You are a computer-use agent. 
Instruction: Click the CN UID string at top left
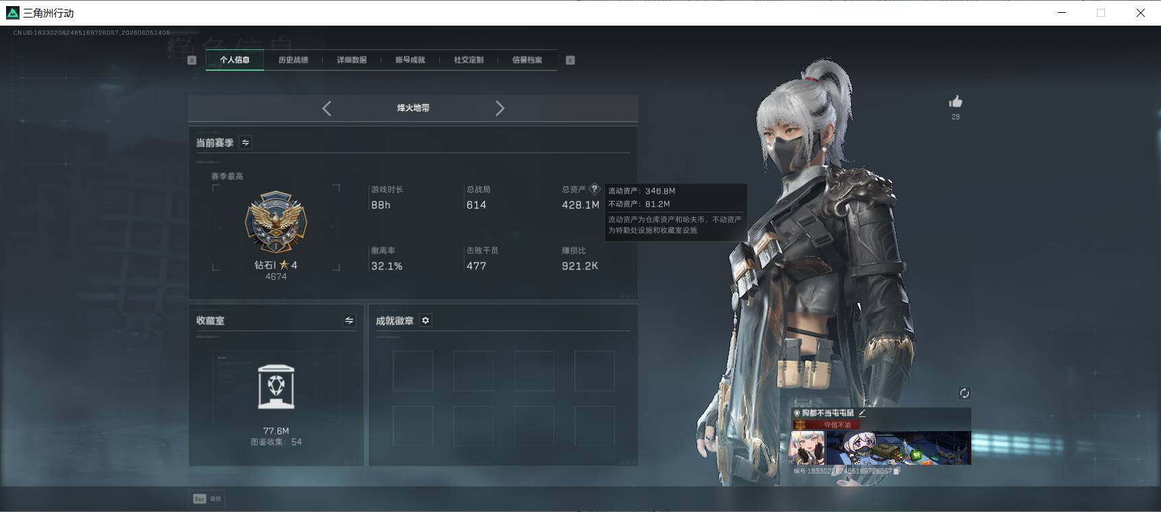coord(92,32)
